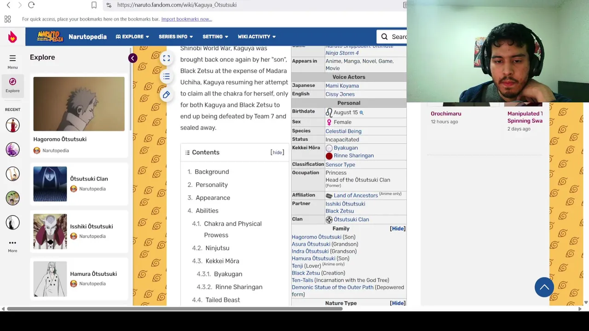Hide the Family section
Image resolution: width=589 pixels, height=331 pixels.
[x=398, y=228]
